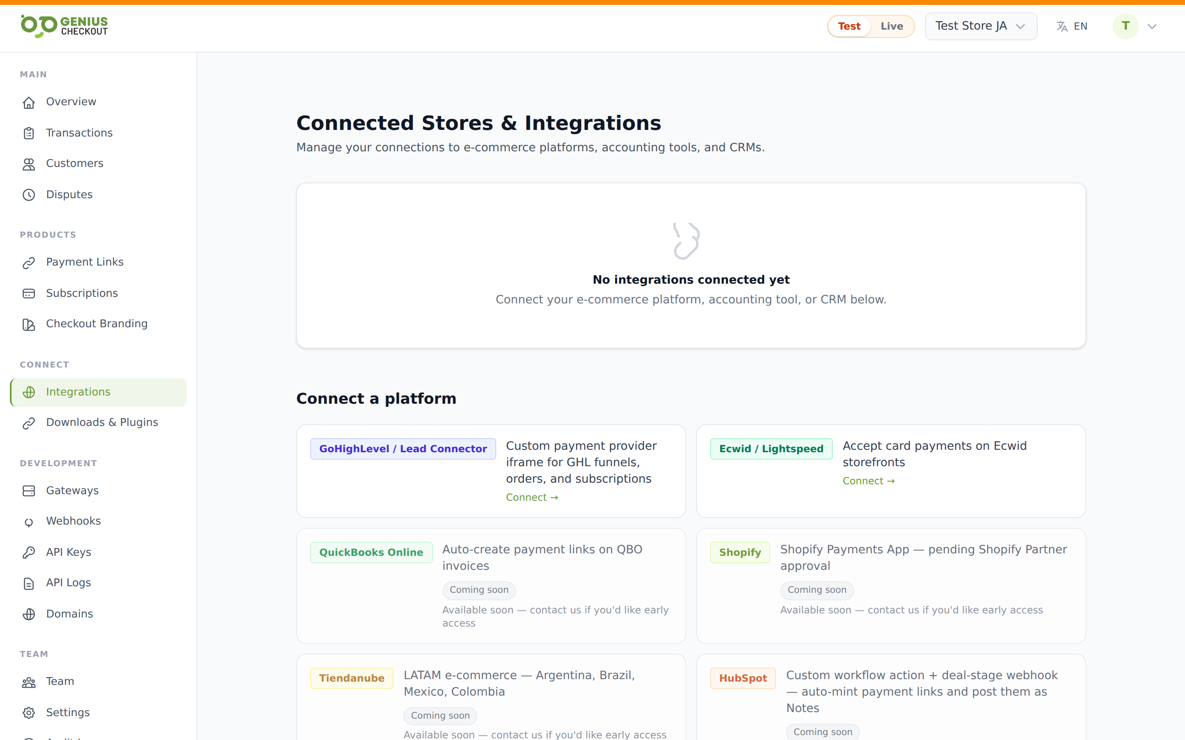Expand the user account menu chevron

[x=1152, y=26]
